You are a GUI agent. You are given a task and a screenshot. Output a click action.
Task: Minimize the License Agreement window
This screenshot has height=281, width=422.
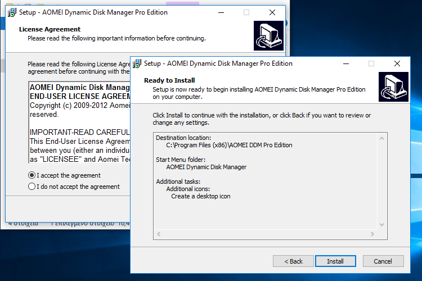click(x=221, y=12)
